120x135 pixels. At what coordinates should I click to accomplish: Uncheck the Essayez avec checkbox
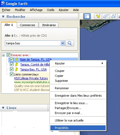point(8,55)
